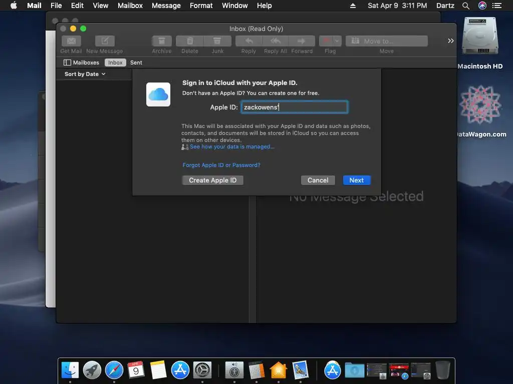
Task: Open See how your data is managed link
Action: point(232,147)
